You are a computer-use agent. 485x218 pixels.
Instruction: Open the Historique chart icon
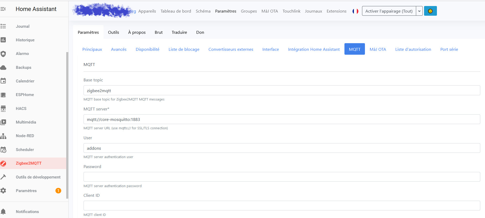[x=3, y=40]
